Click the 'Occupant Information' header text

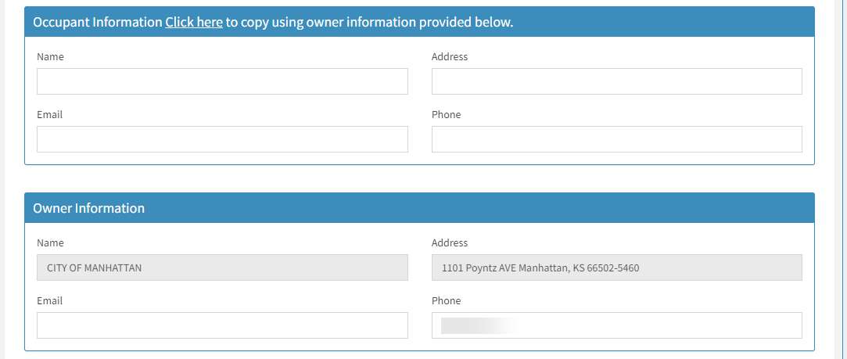97,22
